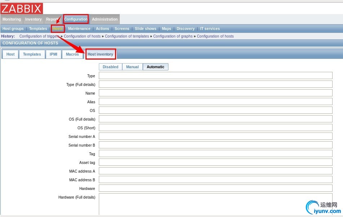Click the ZABBIX logo
Image resolution: width=343 pixels, height=217 pixels.
click(21, 9)
